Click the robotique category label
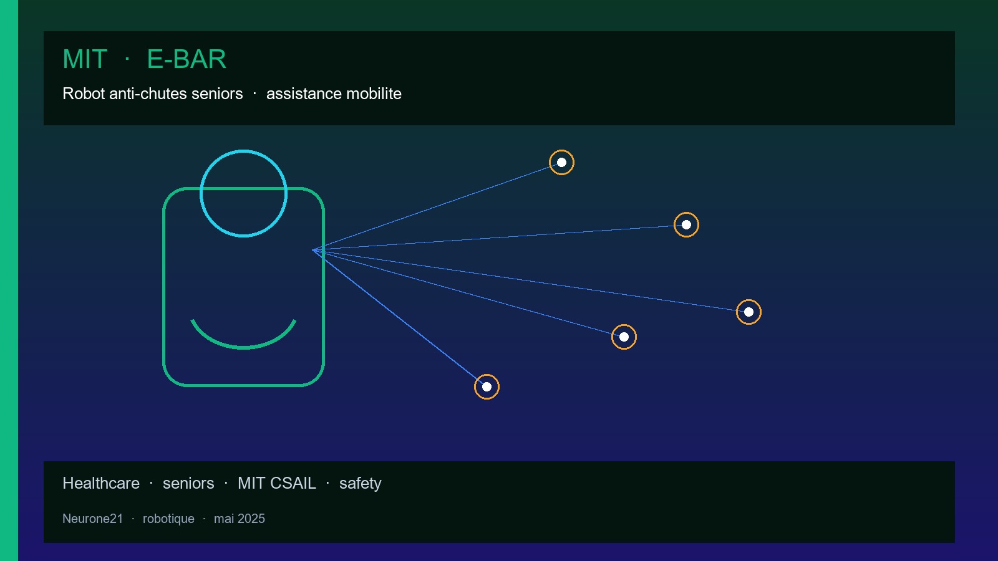The height and width of the screenshot is (561, 998). (x=168, y=519)
